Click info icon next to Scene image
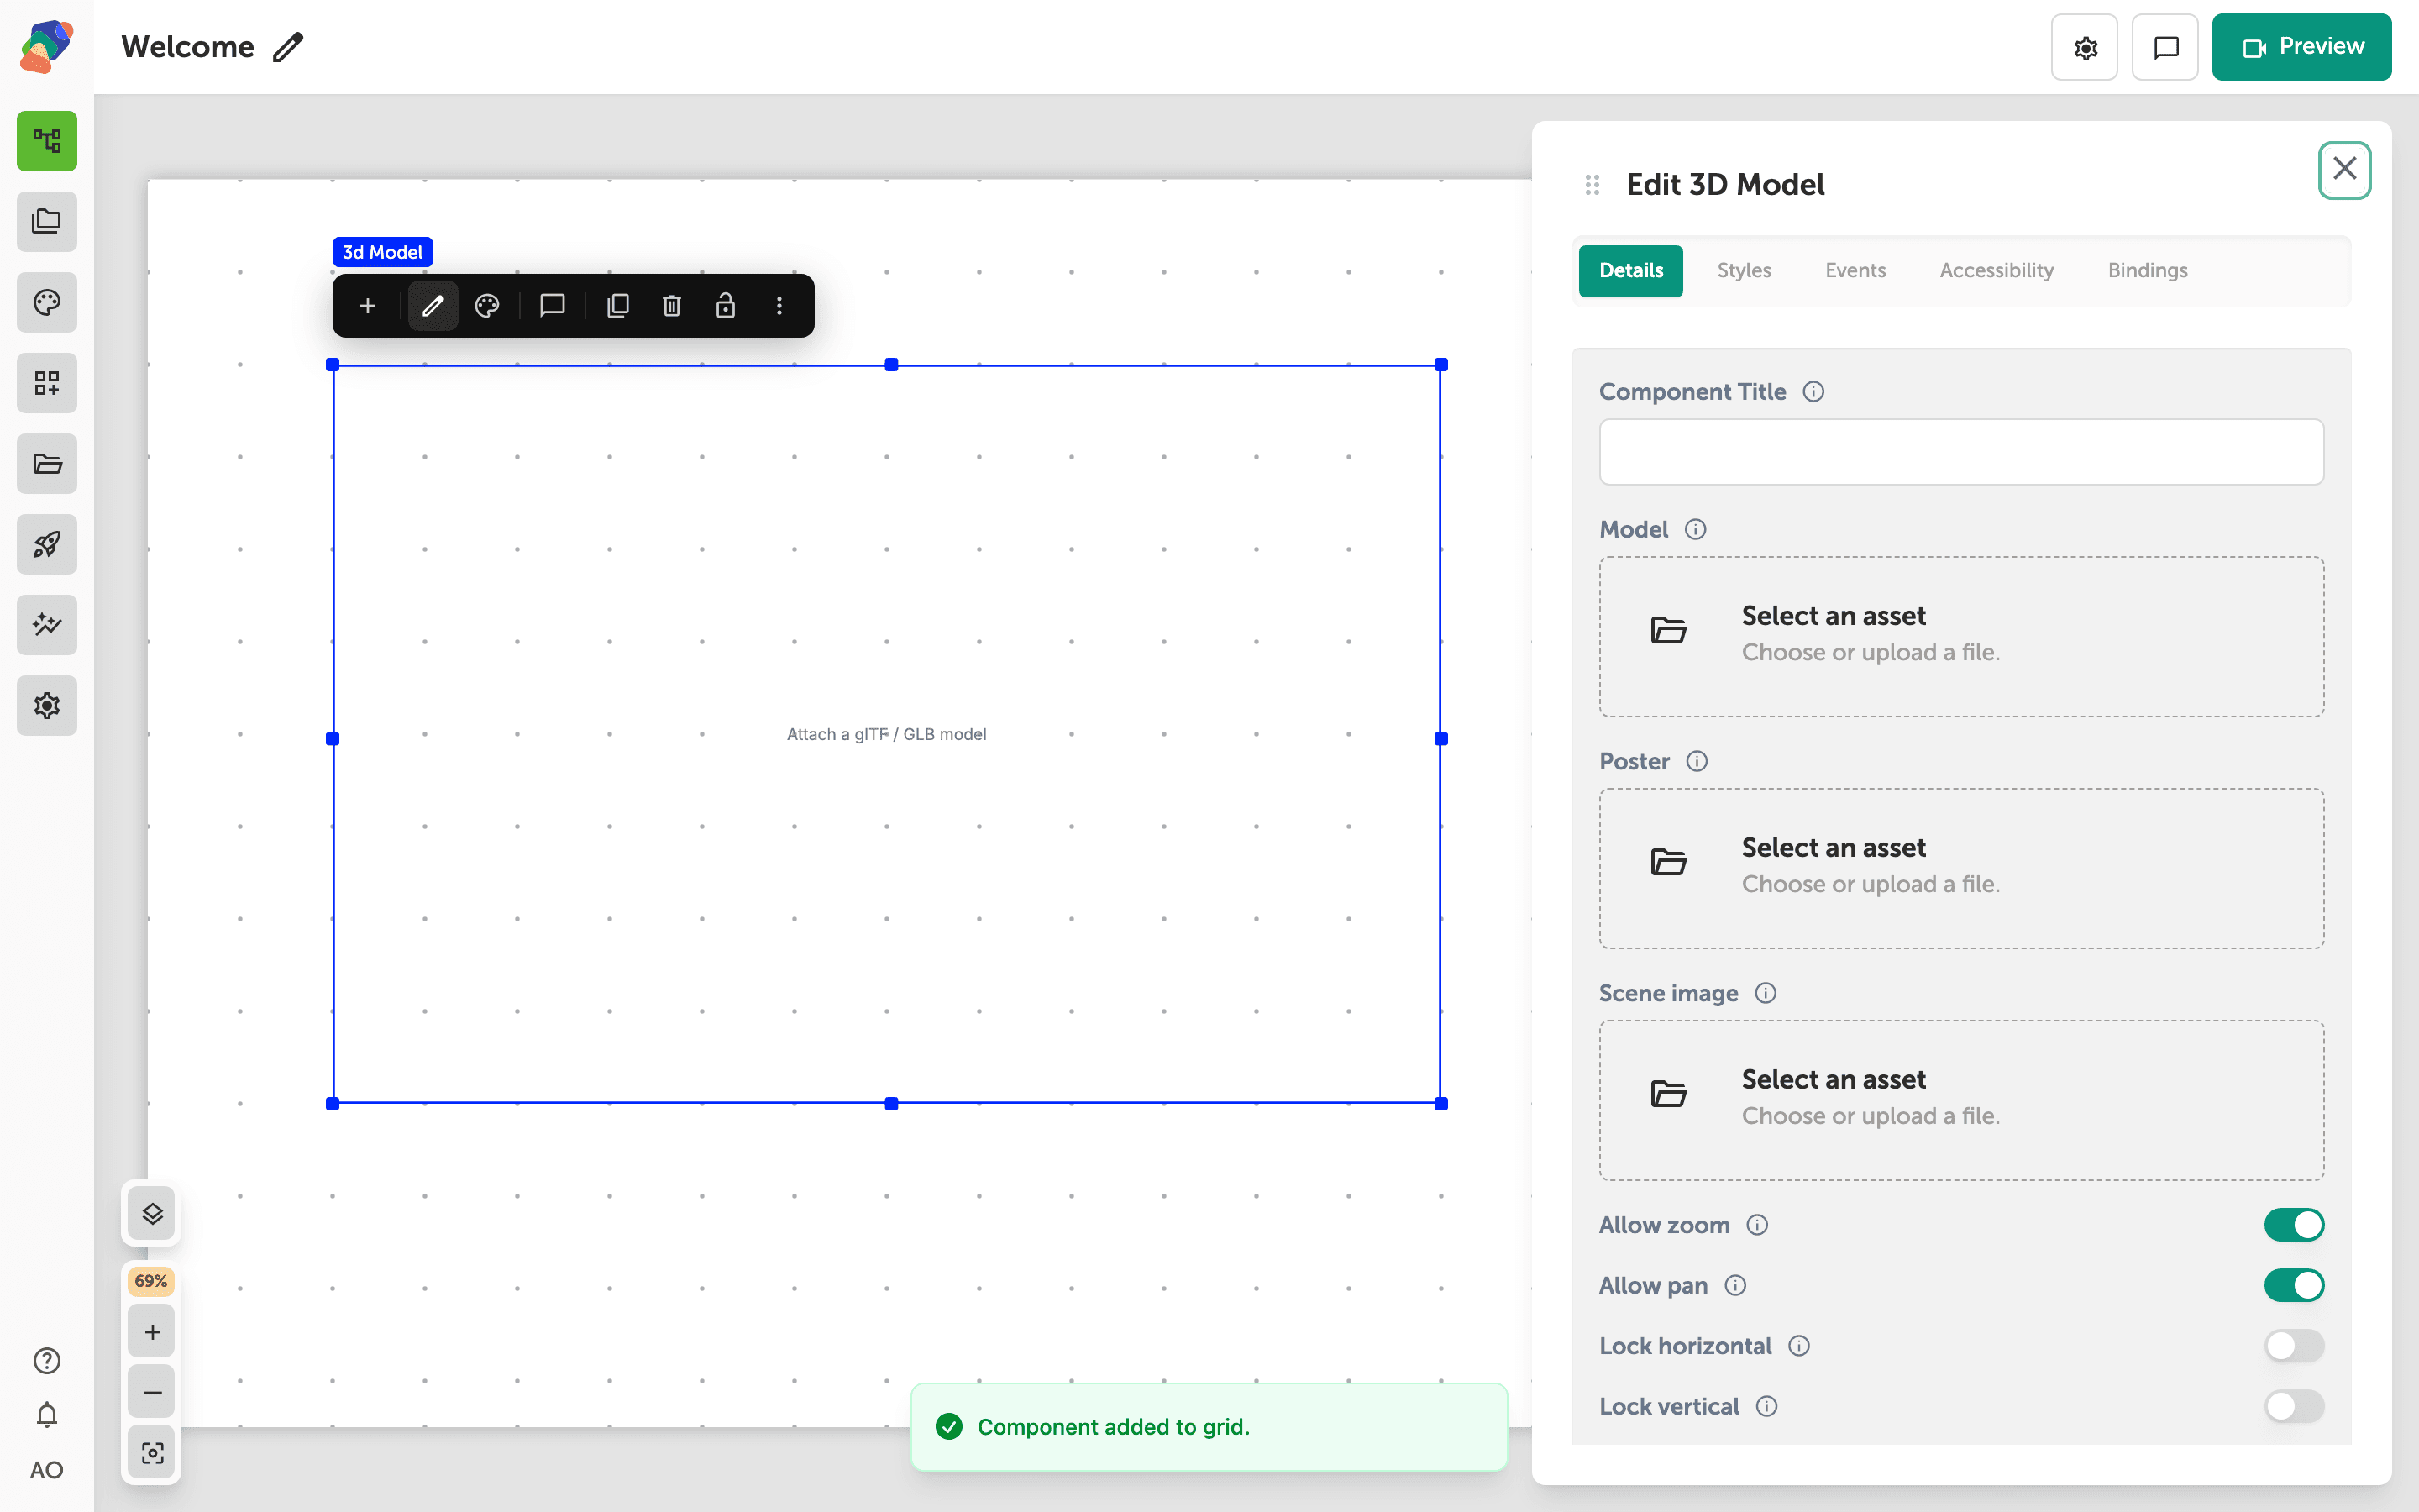 (x=1766, y=993)
